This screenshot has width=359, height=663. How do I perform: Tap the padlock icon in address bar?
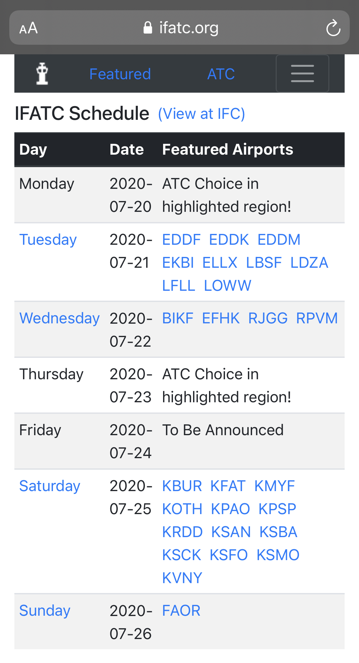148,28
